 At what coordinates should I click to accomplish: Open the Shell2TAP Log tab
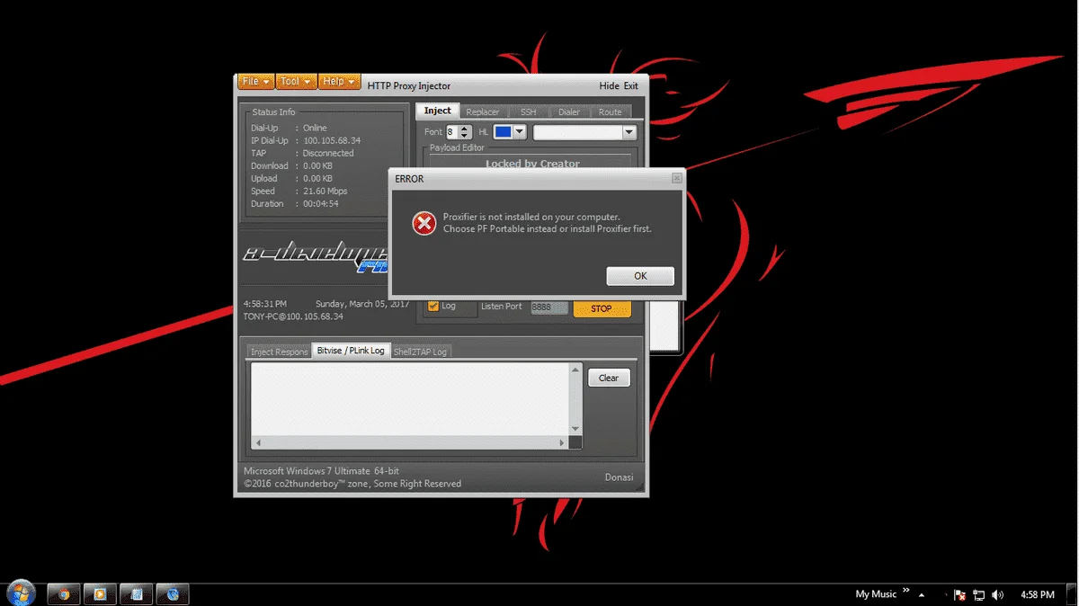(x=420, y=352)
